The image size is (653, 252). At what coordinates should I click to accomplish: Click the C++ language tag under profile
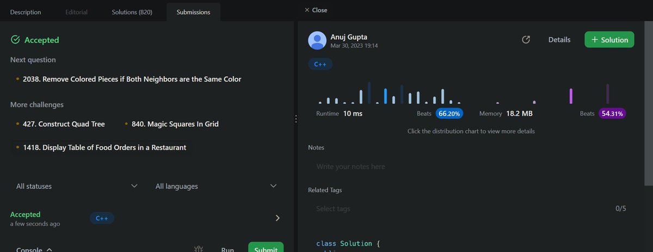click(x=320, y=64)
